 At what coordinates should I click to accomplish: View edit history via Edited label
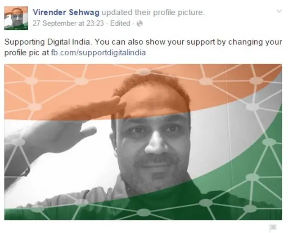[x=120, y=23]
